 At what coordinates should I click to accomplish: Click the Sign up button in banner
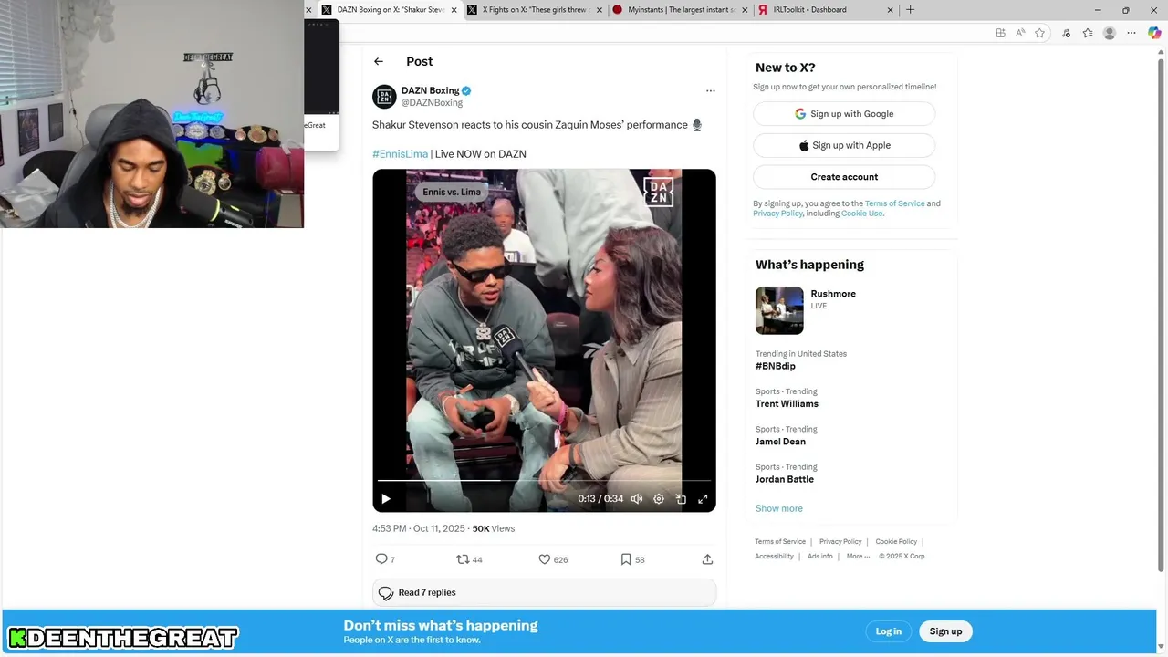click(945, 631)
